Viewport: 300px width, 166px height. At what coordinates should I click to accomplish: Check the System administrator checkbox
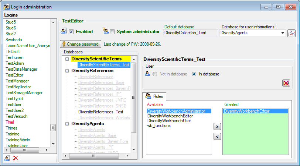click(112, 32)
